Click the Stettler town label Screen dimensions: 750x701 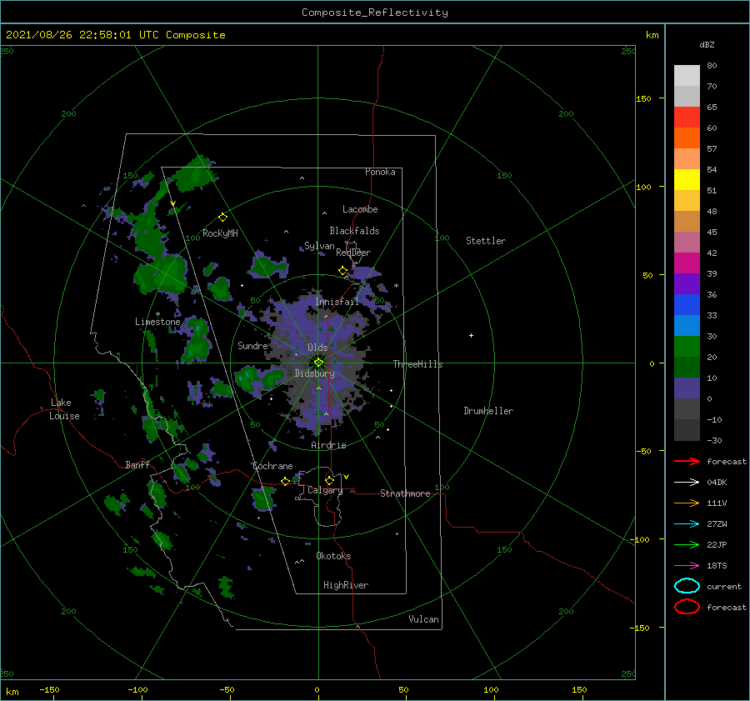pos(486,241)
